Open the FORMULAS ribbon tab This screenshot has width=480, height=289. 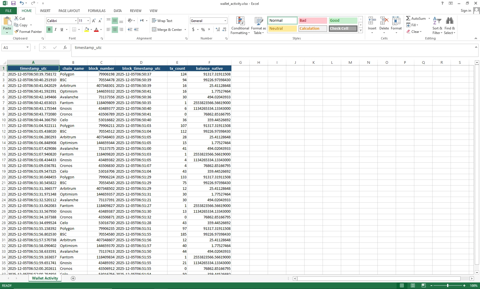point(97,11)
